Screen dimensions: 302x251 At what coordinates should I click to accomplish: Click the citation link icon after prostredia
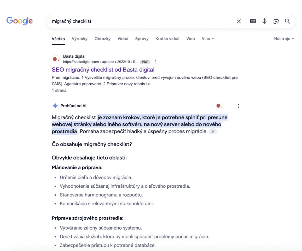213,131
